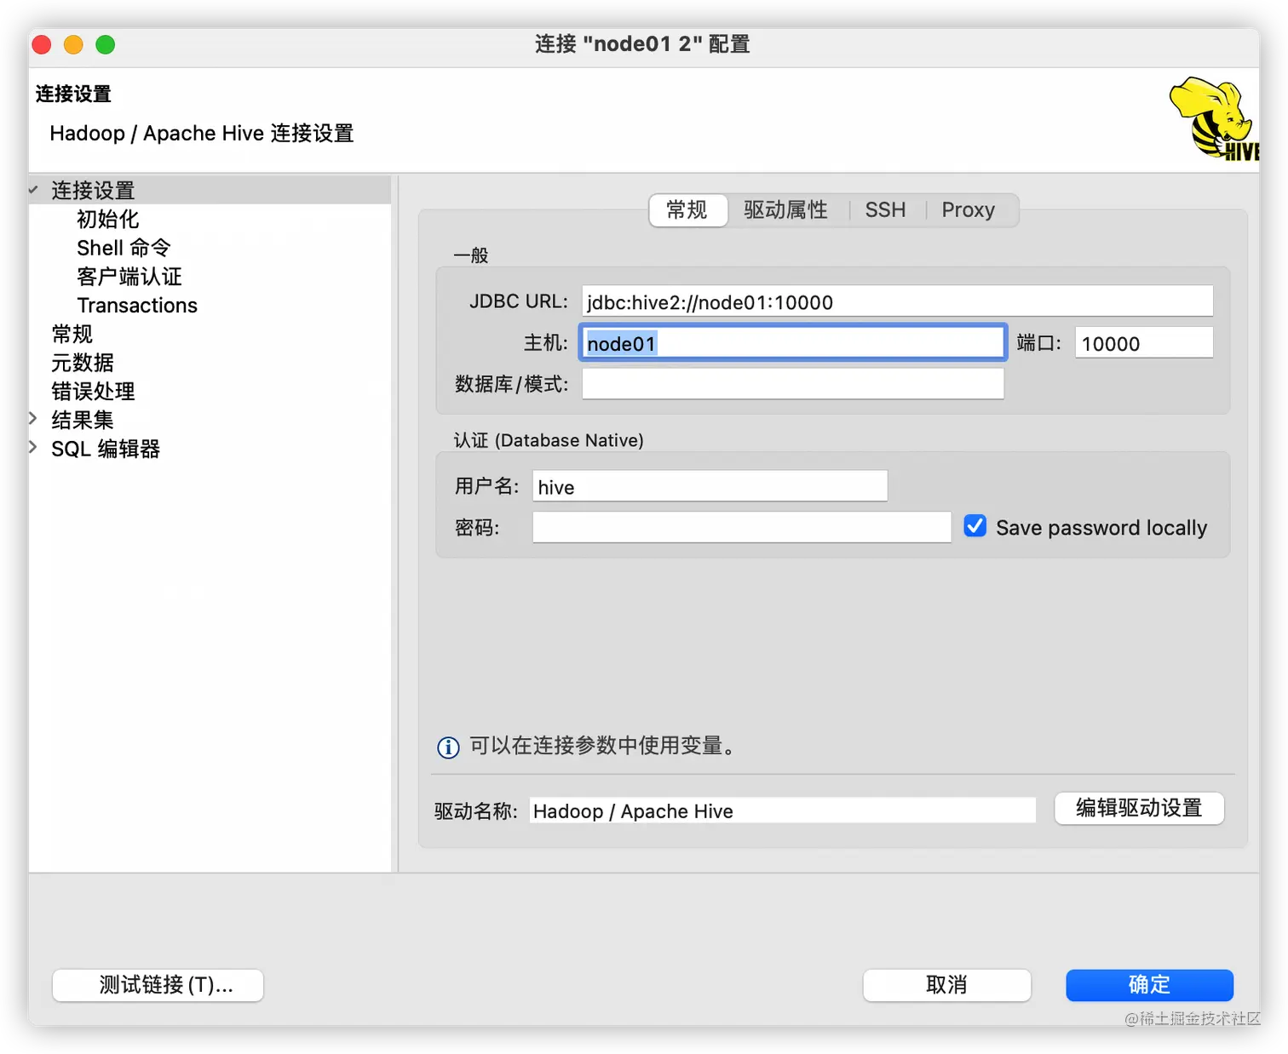The height and width of the screenshot is (1054, 1288).
Task: Select SQL 编辑器 label in the sidebar
Action: click(106, 449)
